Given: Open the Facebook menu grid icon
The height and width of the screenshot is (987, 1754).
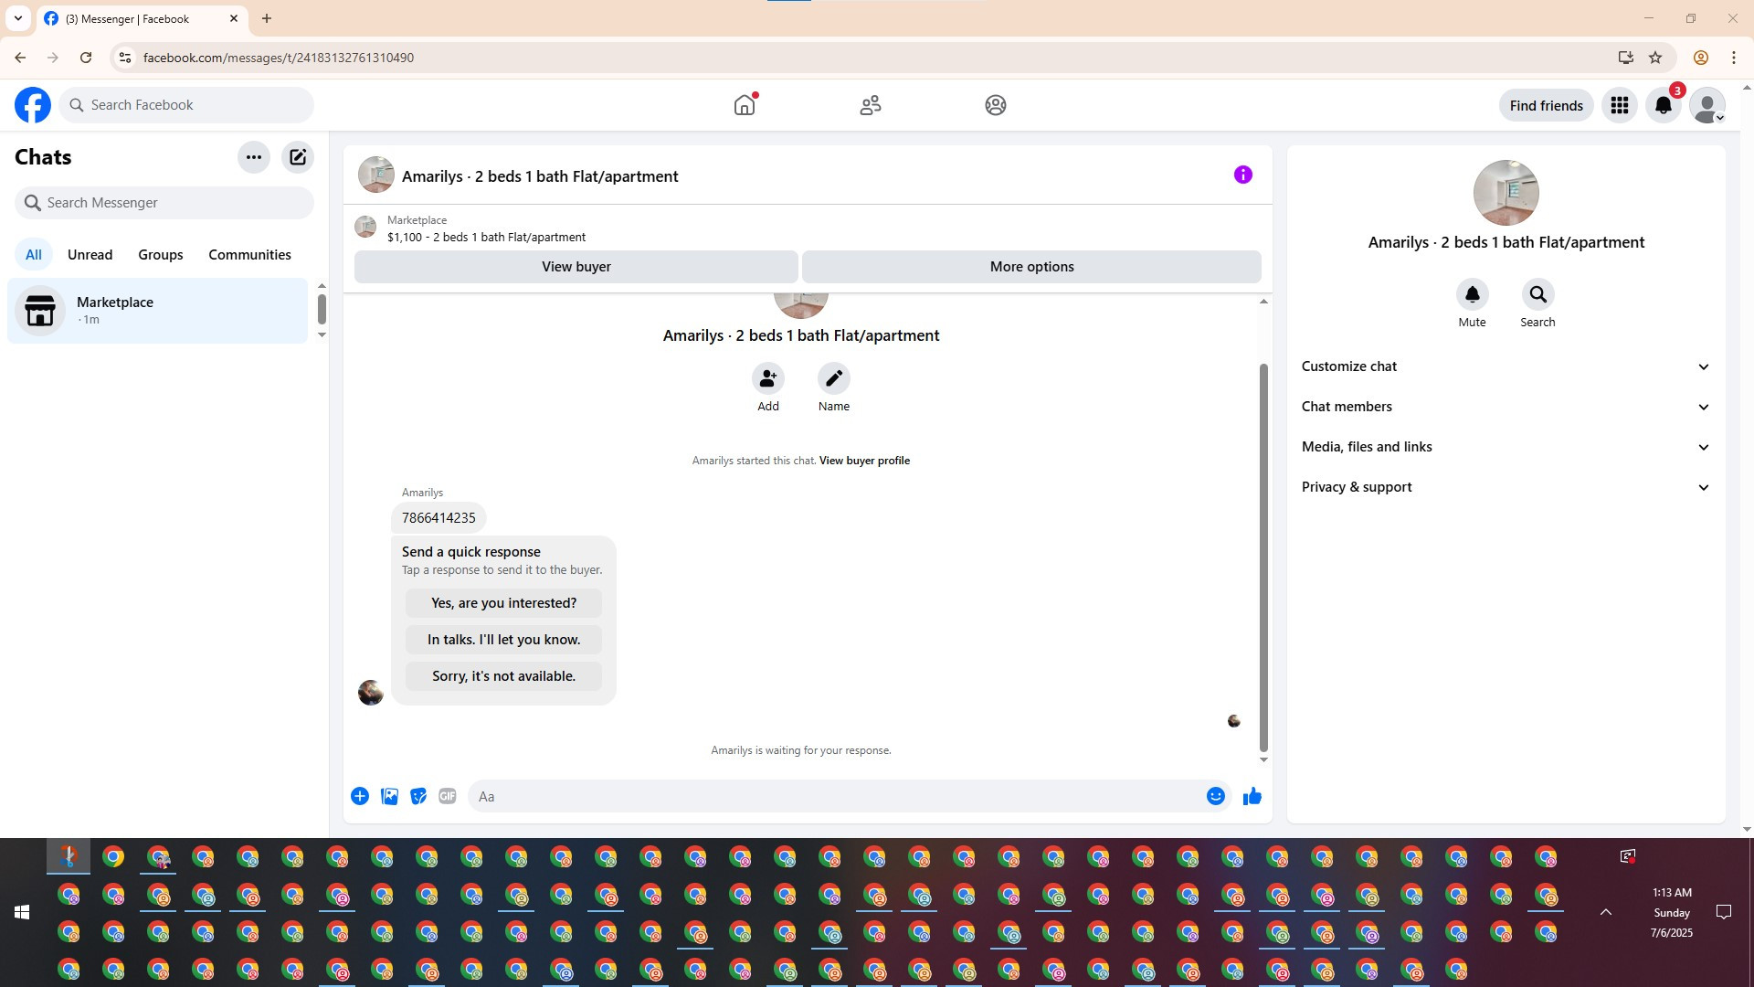Looking at the screenshot, I should 1619,105.
